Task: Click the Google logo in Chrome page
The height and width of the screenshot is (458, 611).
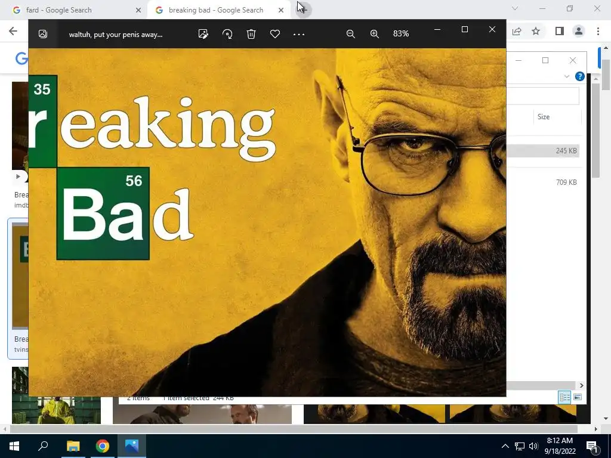Action: [22, 58]
